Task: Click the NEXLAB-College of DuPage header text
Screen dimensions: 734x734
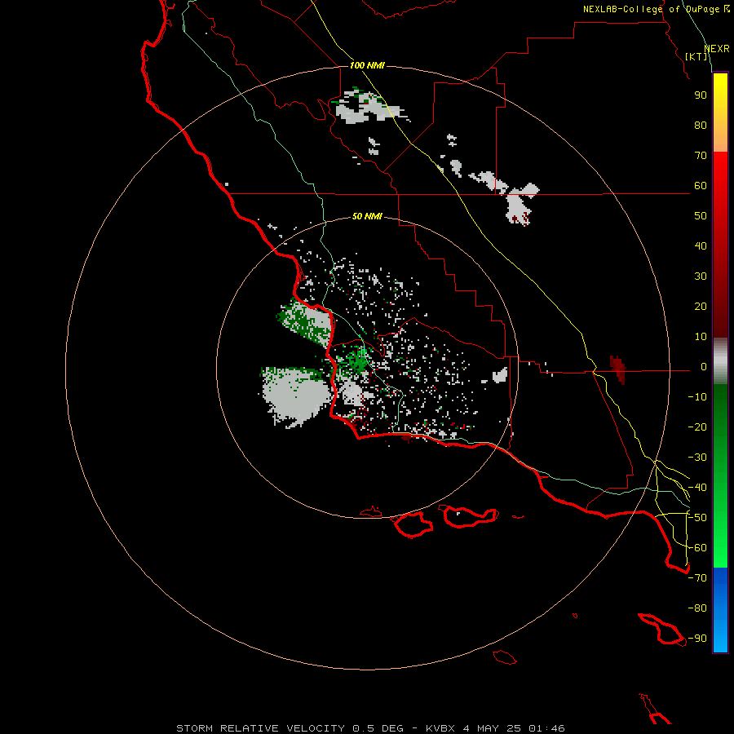Action: [x=656, y=9]
